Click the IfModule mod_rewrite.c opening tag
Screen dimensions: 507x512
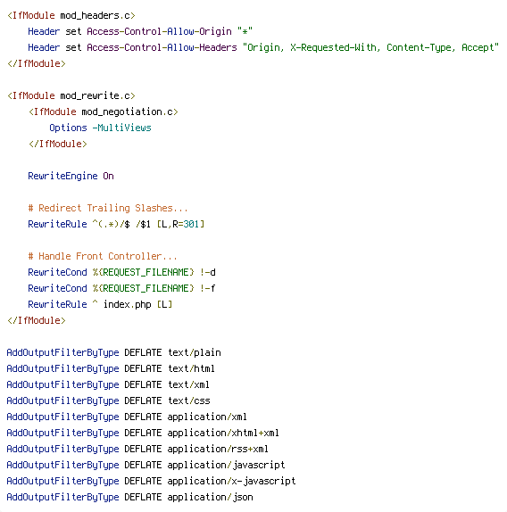(x=71, y=95)
